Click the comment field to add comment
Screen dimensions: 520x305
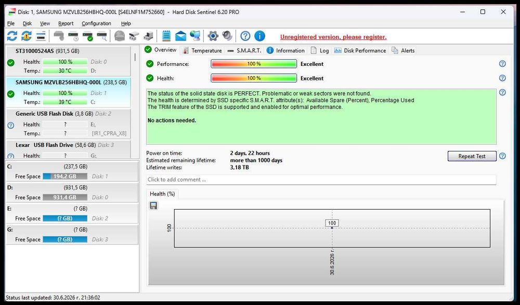(321, 179)
